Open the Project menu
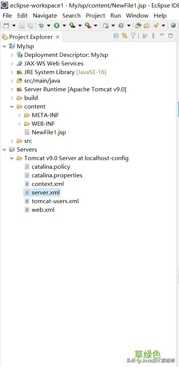 point(95,16)
